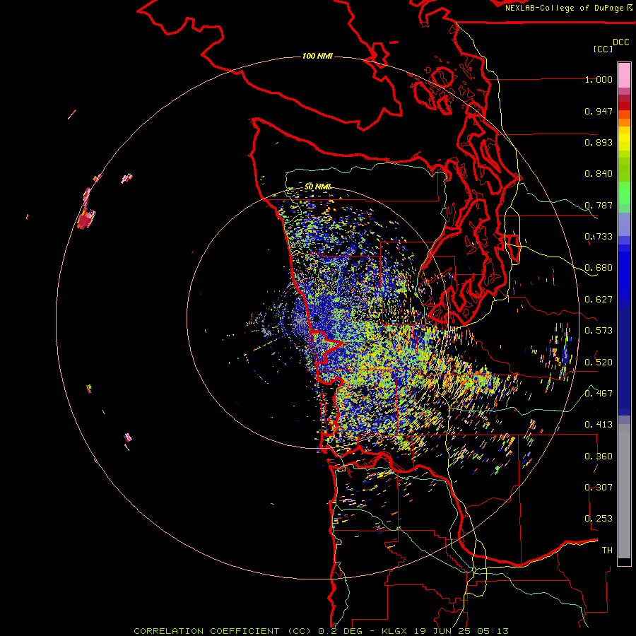The width and height of the screenshot is (636, 636).
Task: Click the [CC] legend unit label
Action: [603, 49]
